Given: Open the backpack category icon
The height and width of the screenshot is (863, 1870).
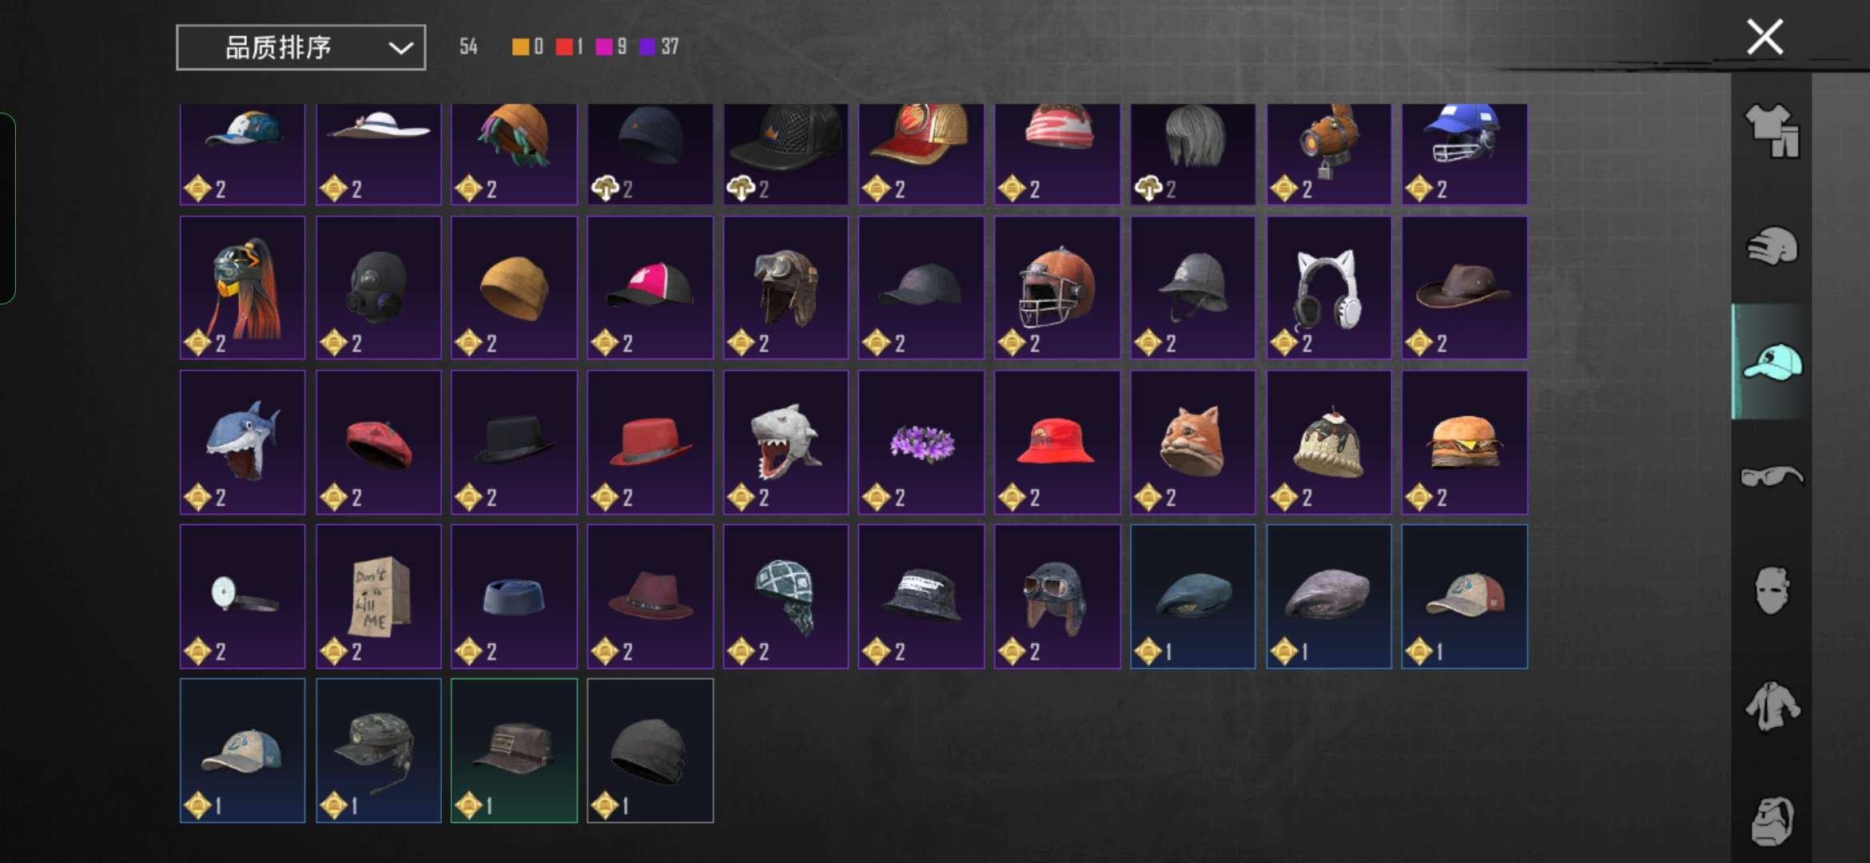Looking at the screenshot, I should (x=1772, y=821).
